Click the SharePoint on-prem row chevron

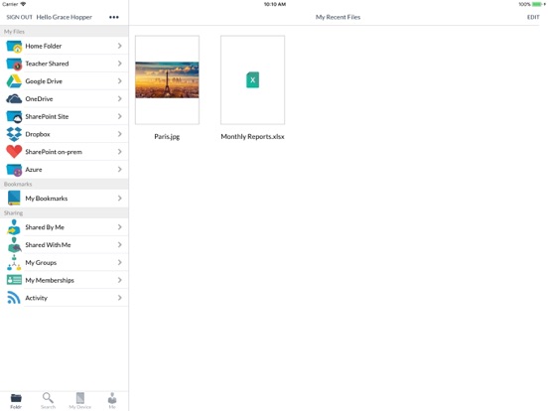tap(119, 152)
